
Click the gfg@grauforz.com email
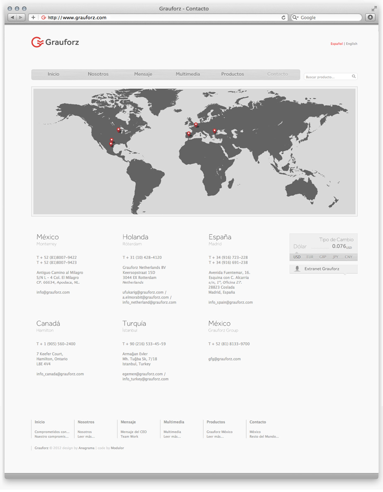pos(224,359)
